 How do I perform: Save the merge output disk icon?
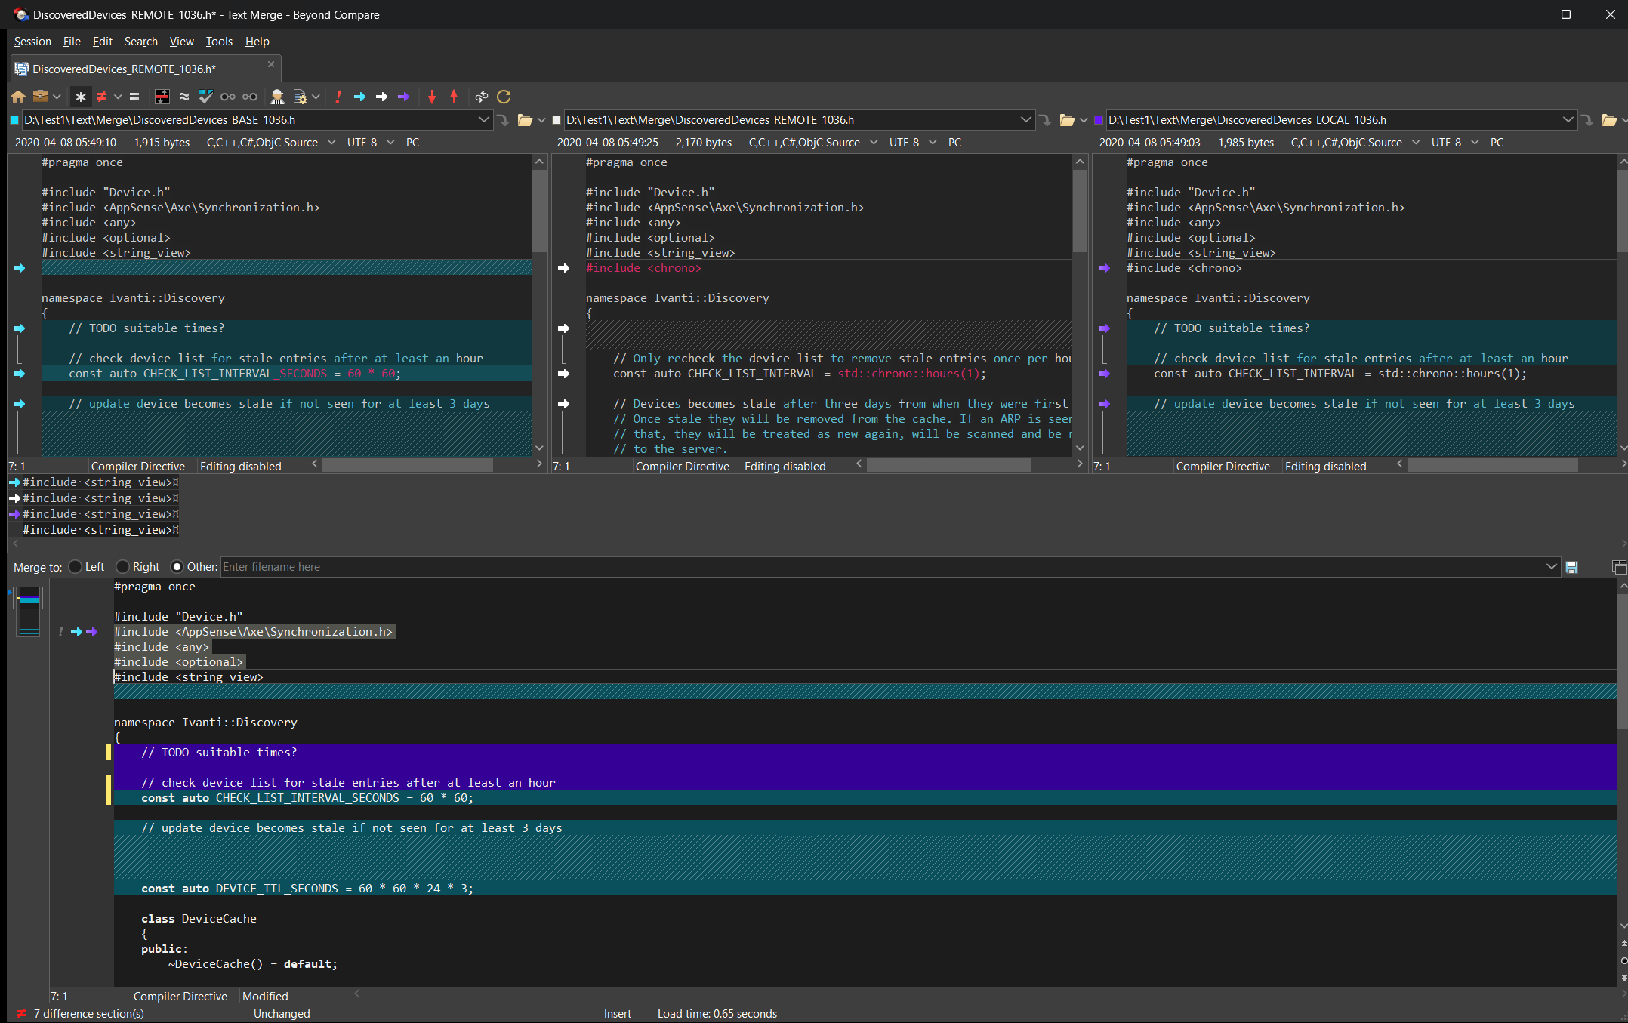[1572, 567]
